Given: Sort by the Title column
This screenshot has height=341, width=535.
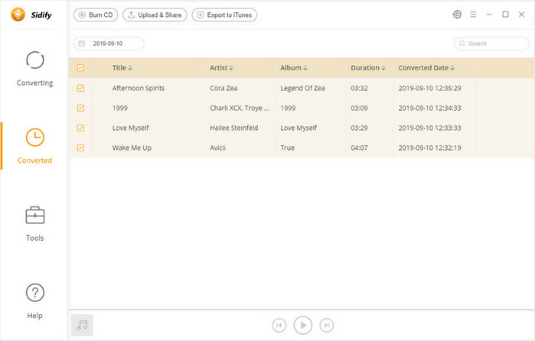Looking at the screenshot, I should click(x=122, y=68).
